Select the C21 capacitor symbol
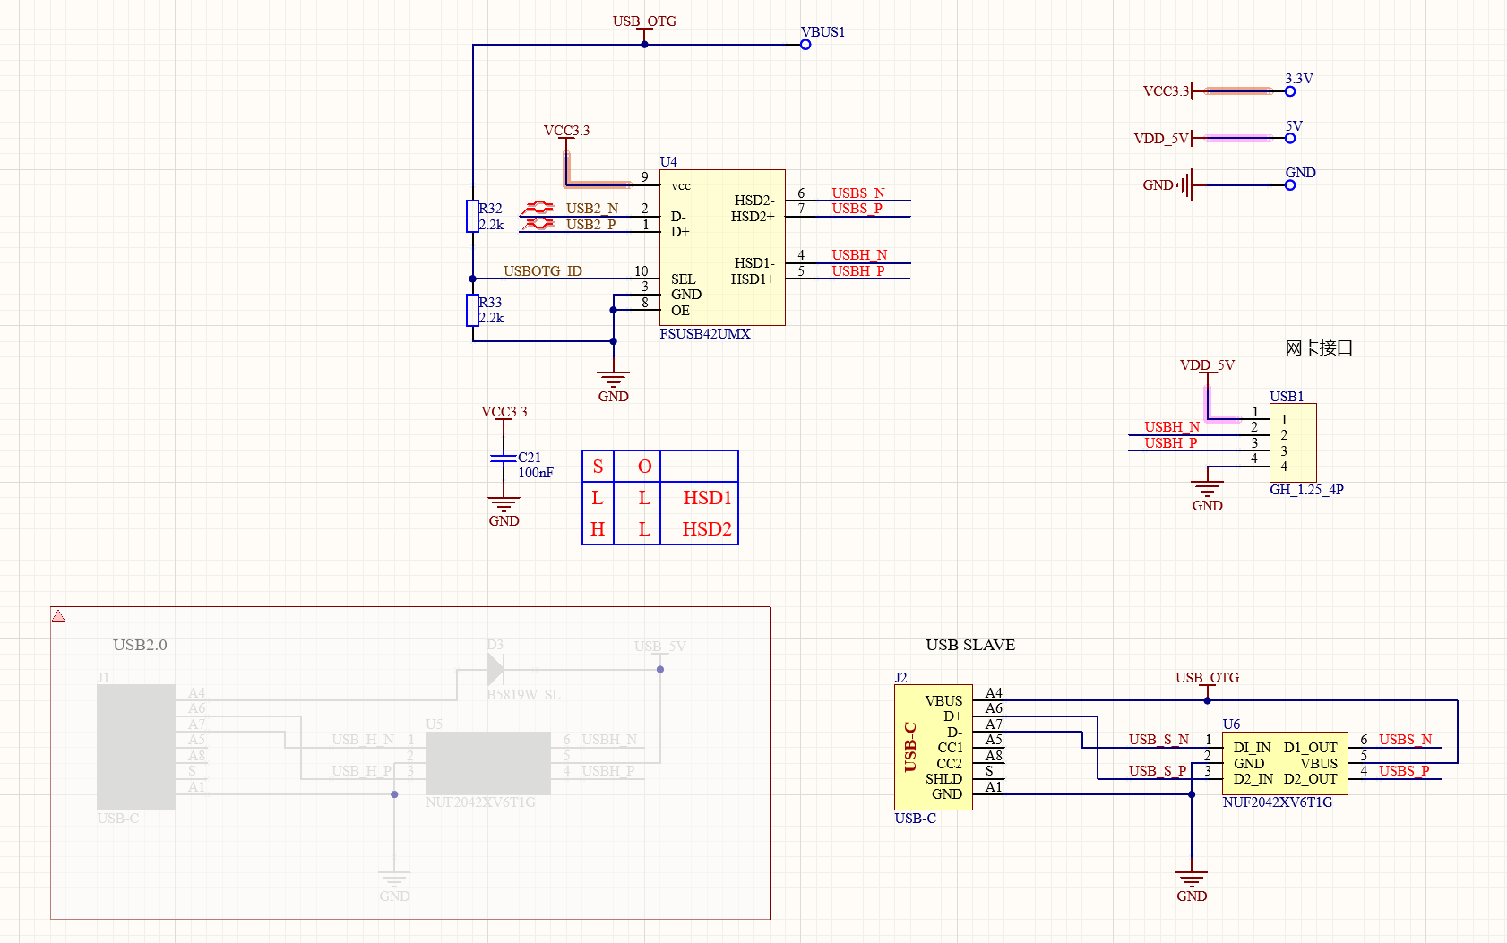Screen dimensions: 1507x943 [x=504, y=459]
